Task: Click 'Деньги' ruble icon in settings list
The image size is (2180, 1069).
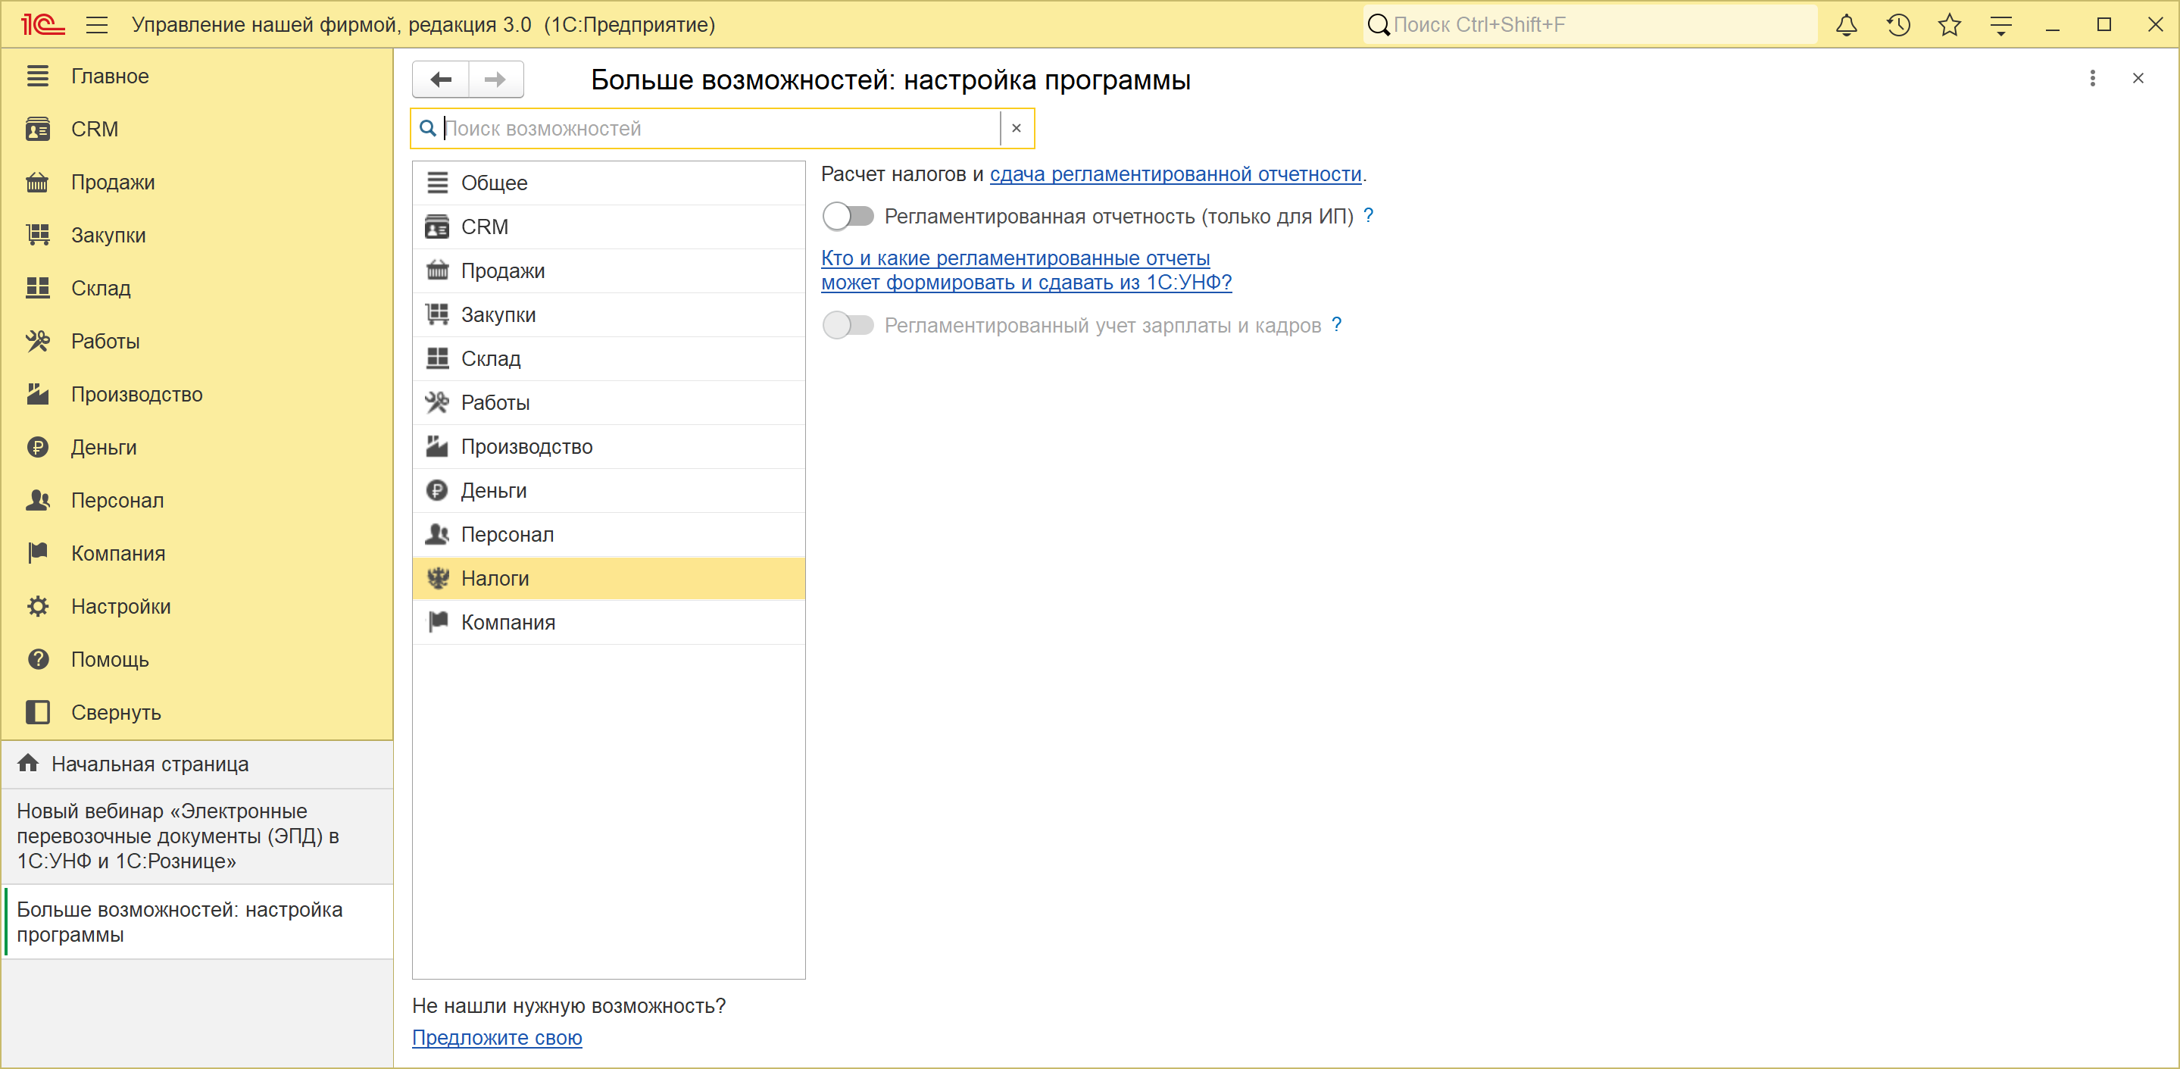Action: pos(438,491)
